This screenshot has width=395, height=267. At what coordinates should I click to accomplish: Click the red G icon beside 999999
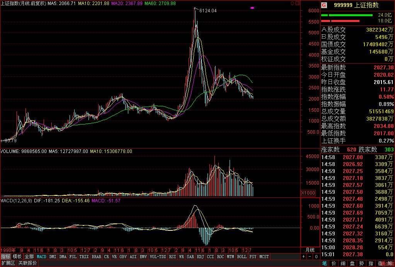pyautogui.click(x=324, y=5)
